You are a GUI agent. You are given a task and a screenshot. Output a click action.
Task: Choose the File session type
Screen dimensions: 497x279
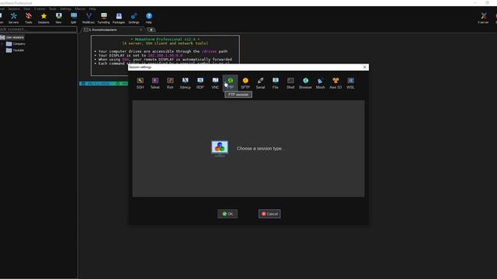pyautogui.click(x=276, y=83)
